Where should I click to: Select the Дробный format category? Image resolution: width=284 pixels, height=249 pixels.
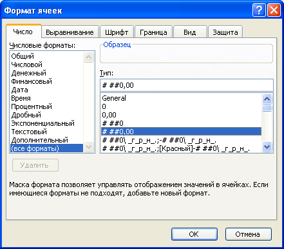47,115
